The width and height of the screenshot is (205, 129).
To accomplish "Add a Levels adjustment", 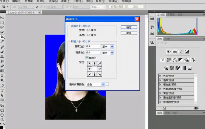I will 175,52.
